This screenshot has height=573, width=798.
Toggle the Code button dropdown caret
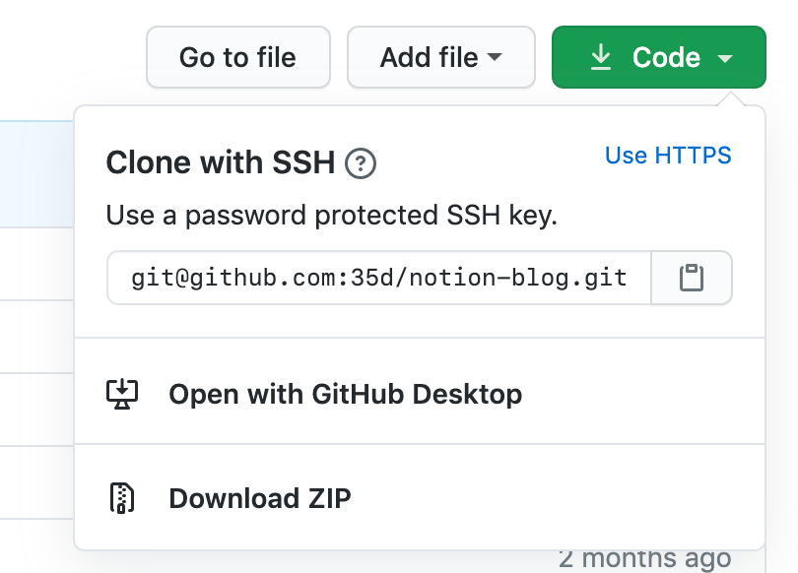[x=725, y=59]
